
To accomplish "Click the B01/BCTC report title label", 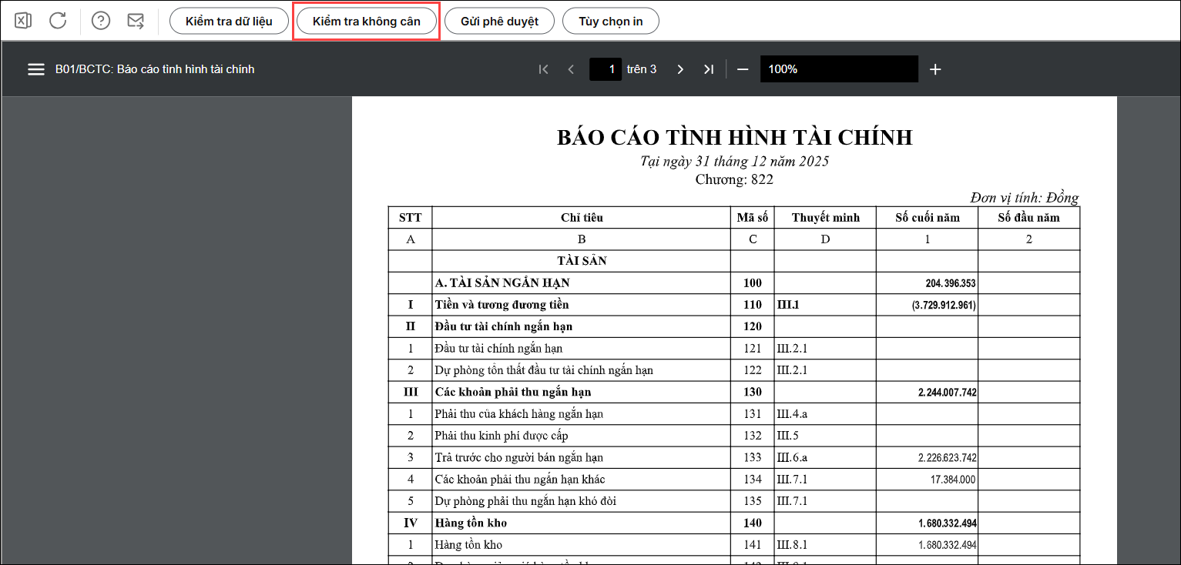I will (x=155, y=69).
